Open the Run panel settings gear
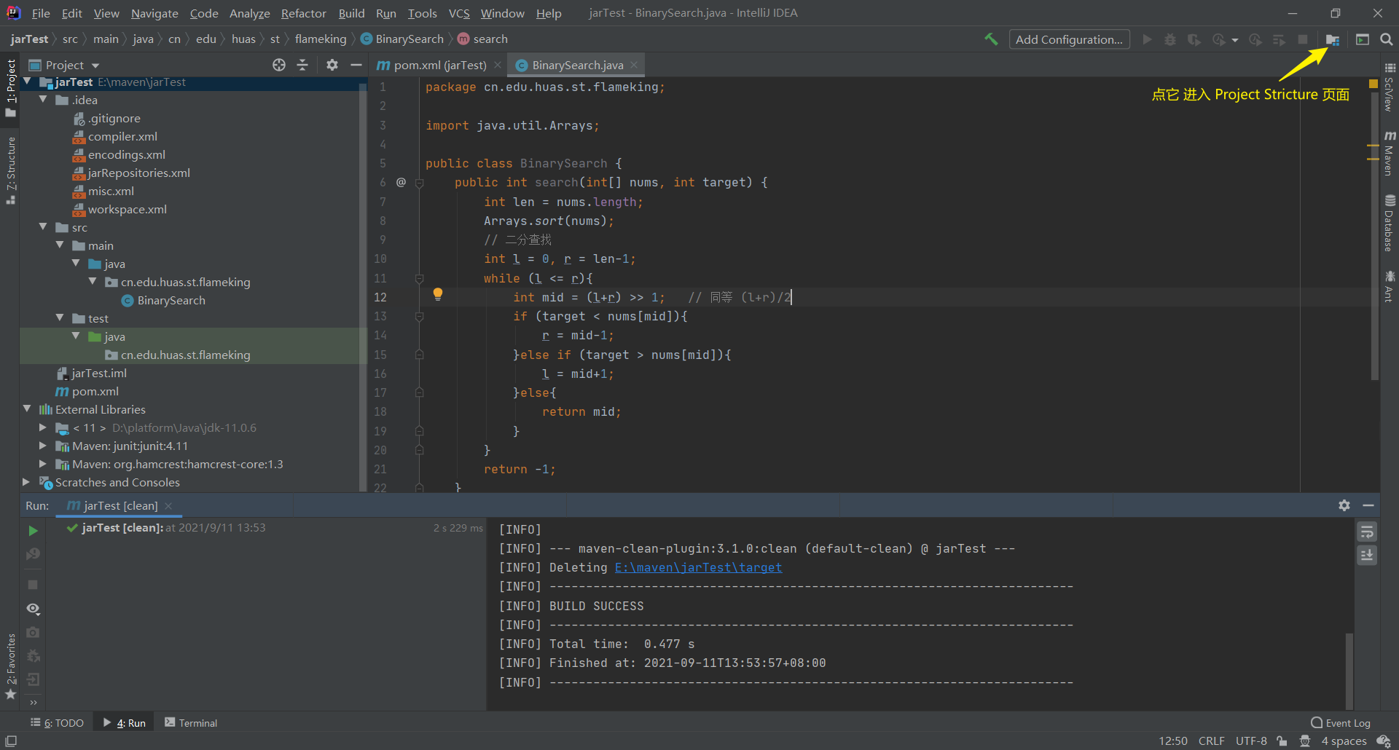 tap(1344, 505)
